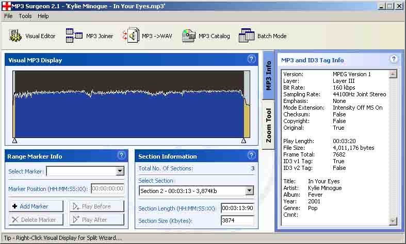Viewport: 406px width, 244px height.
Task: Click the 'In Your Eyes' title value
Action: click(323, 181)
